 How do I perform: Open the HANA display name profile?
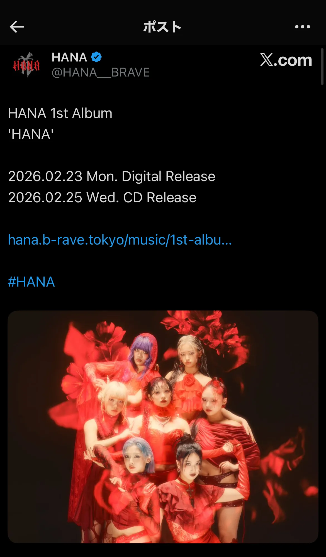click(69, 57)
